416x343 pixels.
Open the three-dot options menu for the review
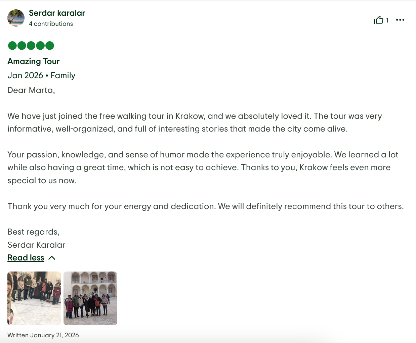click(x=400, y=20)
